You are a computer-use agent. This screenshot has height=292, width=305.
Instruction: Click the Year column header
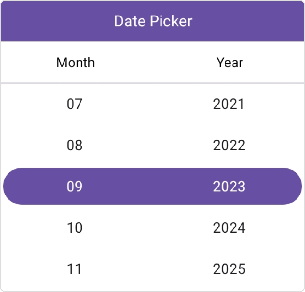pyautogui.click(x=230, y=63)
